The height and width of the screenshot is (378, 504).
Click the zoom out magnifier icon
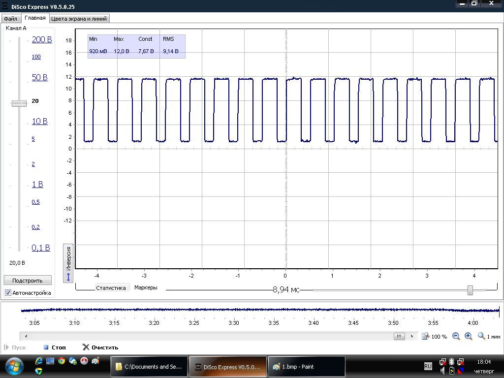pos(456,336)
